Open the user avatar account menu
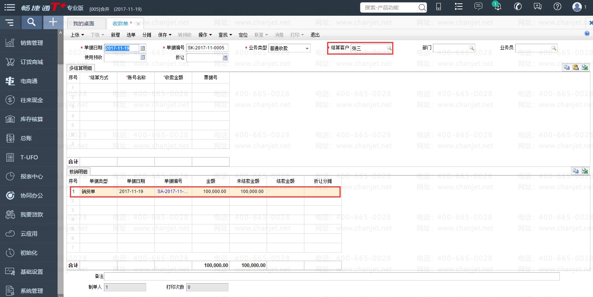The image size is (593, 297). pos(577,7)
